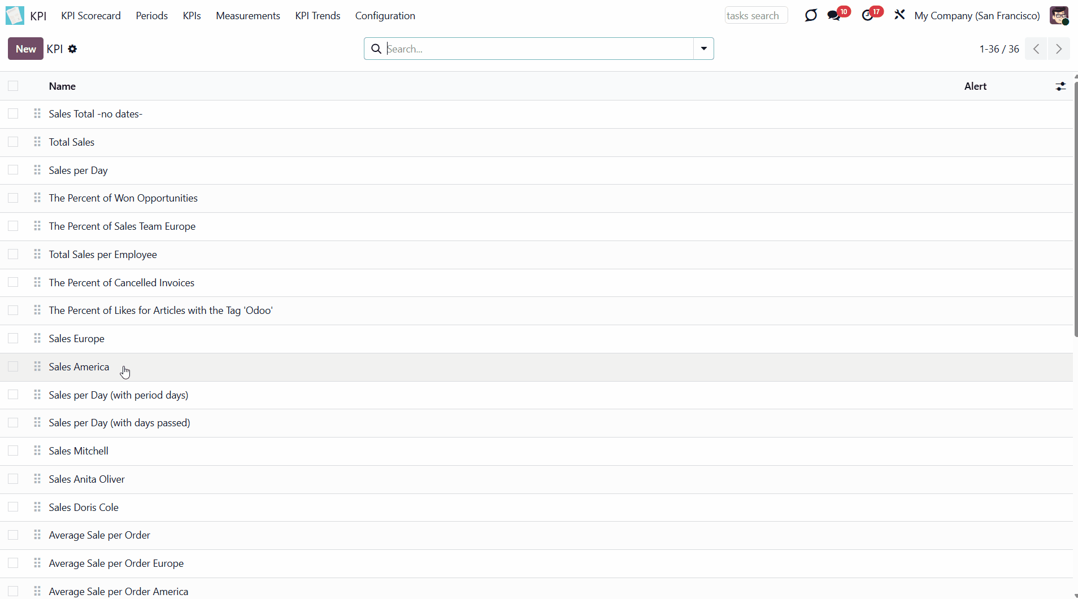This screenshot has width=1078, height=599.
Task: Click the KPI app logo icon
Action: [x=15, y=15]
